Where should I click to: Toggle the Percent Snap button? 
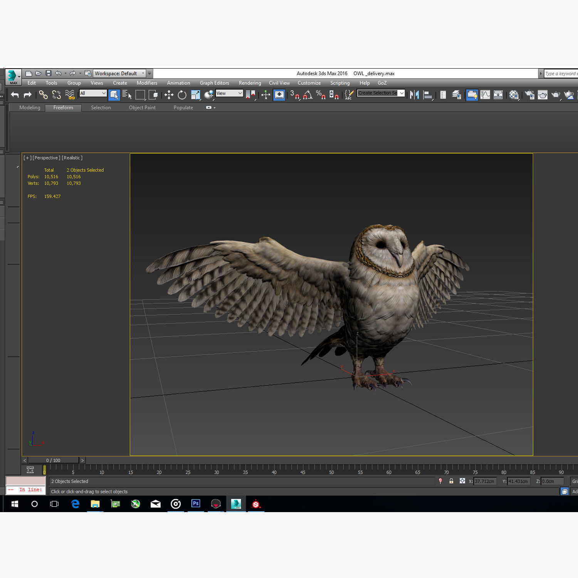pos(321,95)
